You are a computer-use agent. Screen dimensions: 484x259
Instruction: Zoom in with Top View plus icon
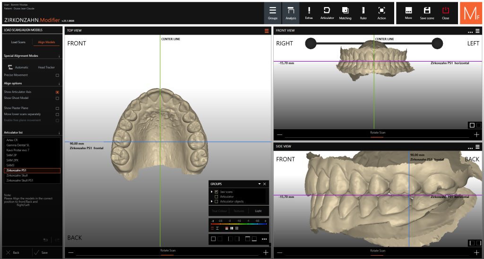coord(266,252)
